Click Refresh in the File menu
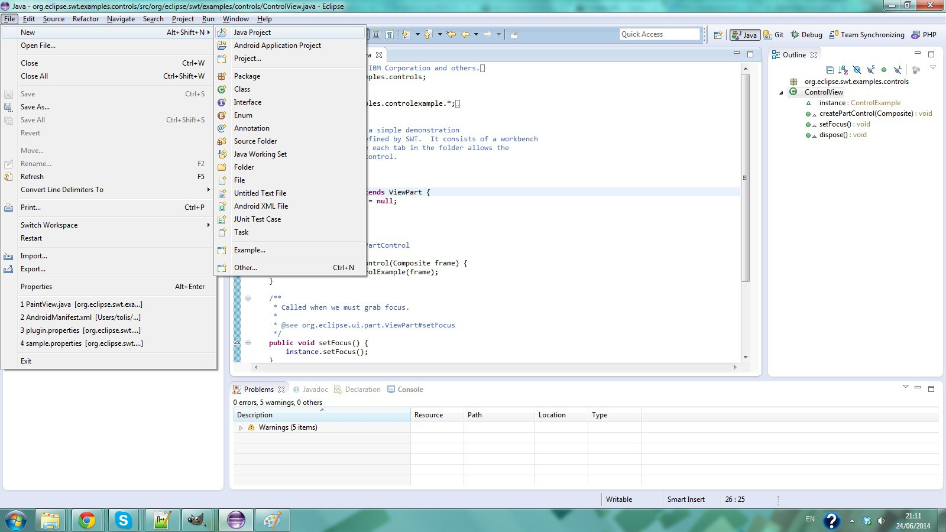This screenshot has width=946, height=532. (x=108, y=177)
